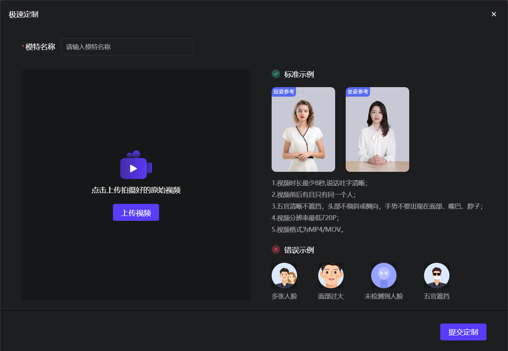
Task: Click the green check icon beside 标准示例
Action: [x=276, y=74]
